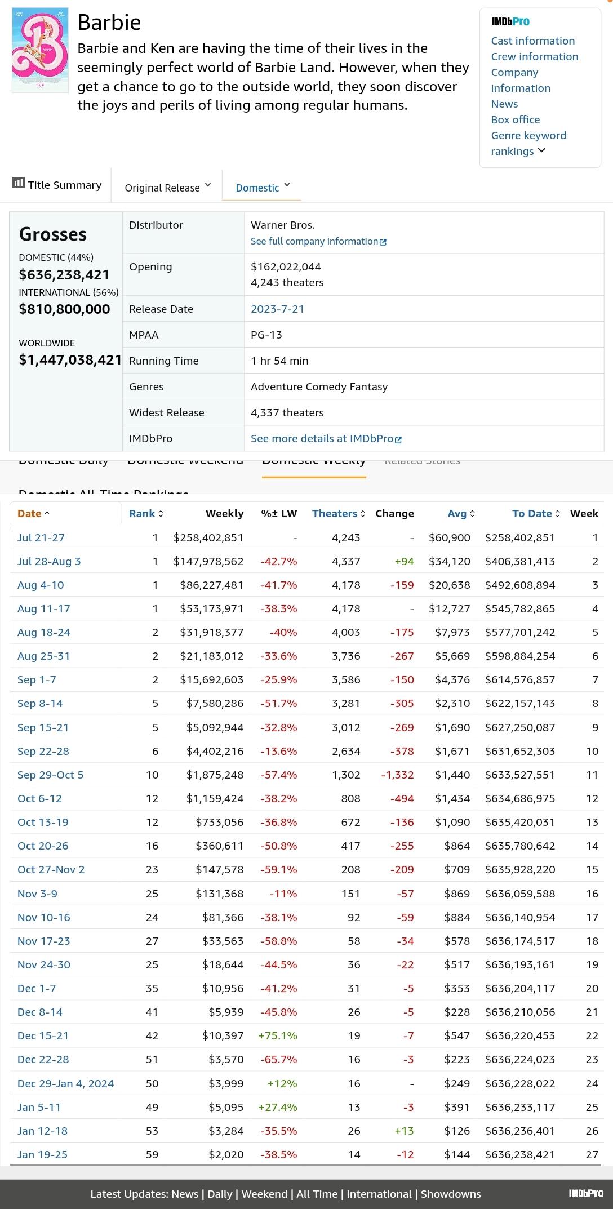Sort by the Date column header

(34, 513)
